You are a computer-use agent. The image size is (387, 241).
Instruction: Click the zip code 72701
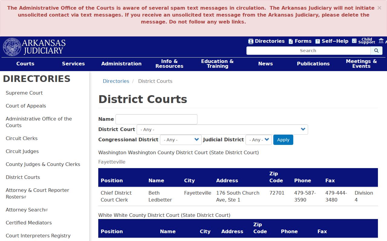tap(277, 193)
